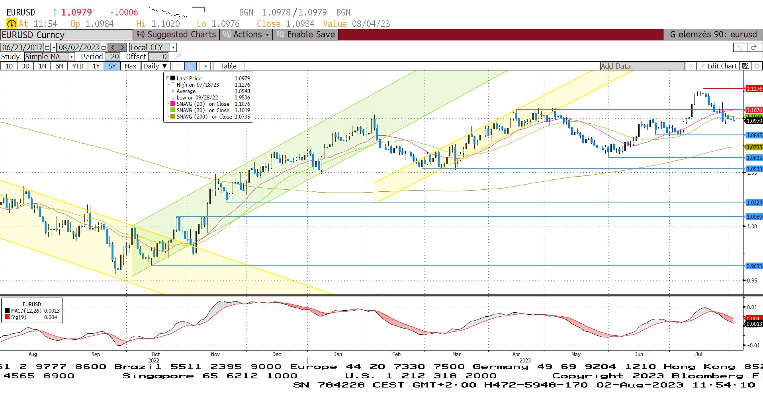This screenshot has width=763, height=407.
Task: Select the candlestick chart type icon
Action: point(191,66)
